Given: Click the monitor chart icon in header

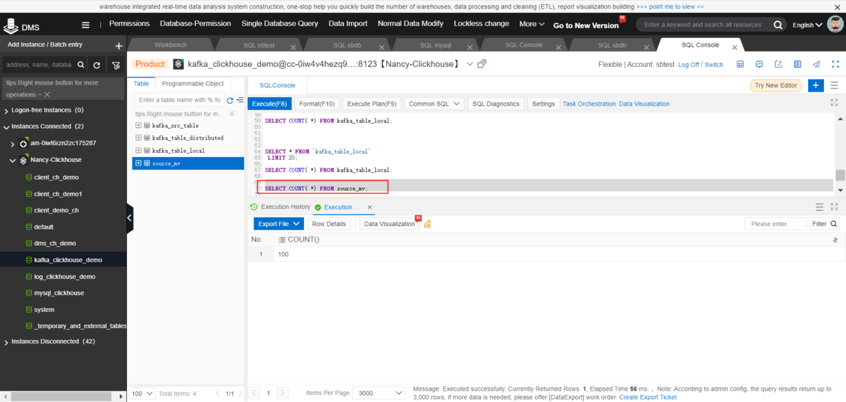Looking at the screenshot, I should point(759,64).
